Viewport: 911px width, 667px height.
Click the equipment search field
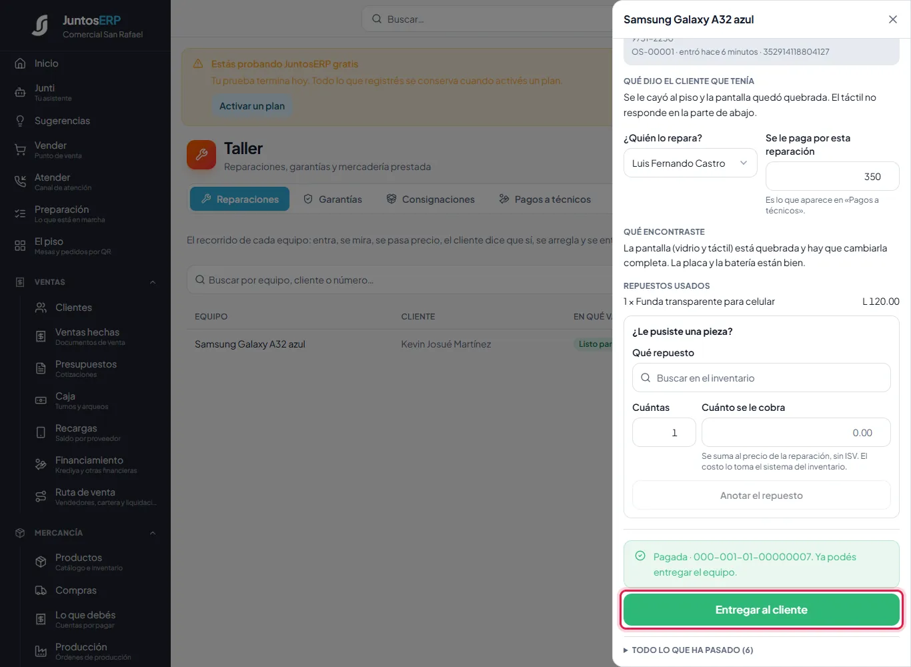coord(400,280)
